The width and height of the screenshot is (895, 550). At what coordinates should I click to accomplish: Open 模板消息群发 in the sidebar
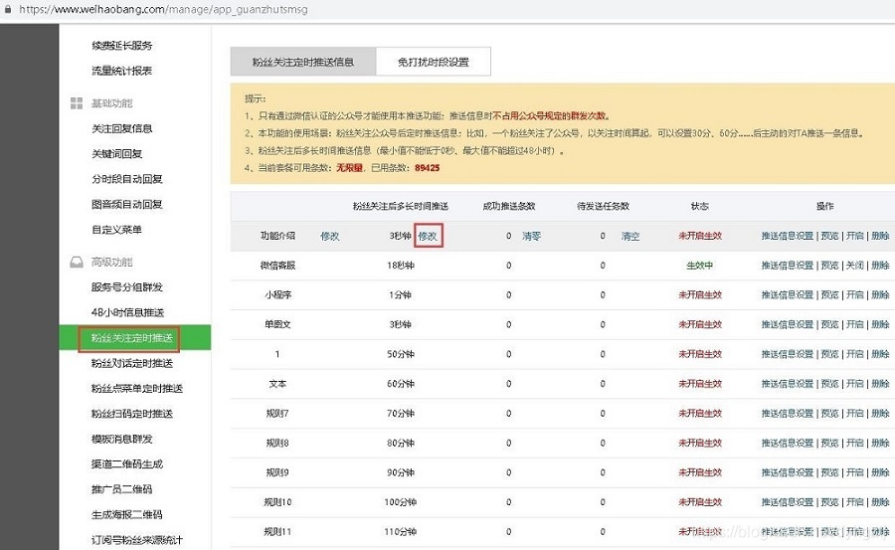pos(121,440)
